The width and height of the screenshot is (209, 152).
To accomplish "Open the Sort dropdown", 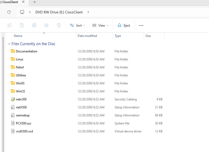I will [x=77, y=25].
